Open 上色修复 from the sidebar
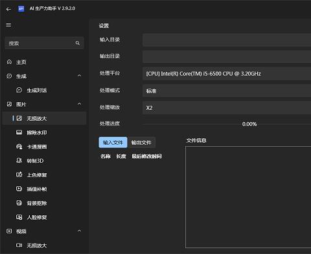Viewport: 311px width, 254px height. (44, 175)
